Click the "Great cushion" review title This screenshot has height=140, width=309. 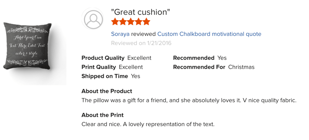[140, 12]
